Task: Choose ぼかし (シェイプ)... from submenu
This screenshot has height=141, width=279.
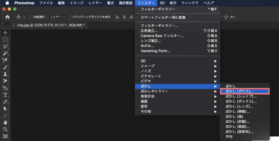Action: [x=245, y=96]
